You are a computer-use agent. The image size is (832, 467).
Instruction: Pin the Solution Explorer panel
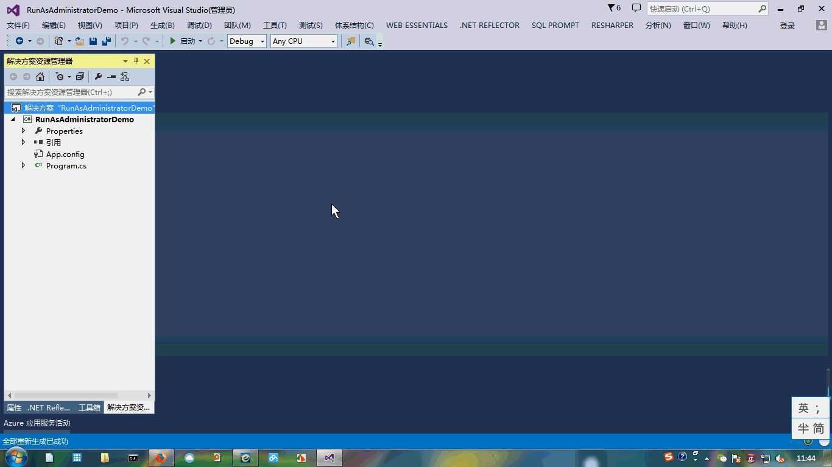(136, 61)
